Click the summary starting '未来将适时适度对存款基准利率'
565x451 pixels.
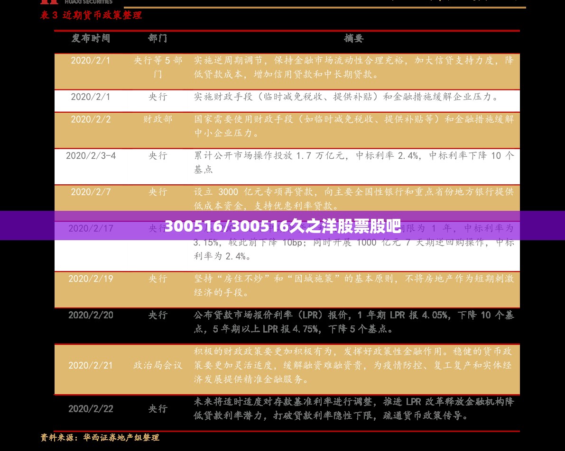pyautogui.click(x=353, y=409)
